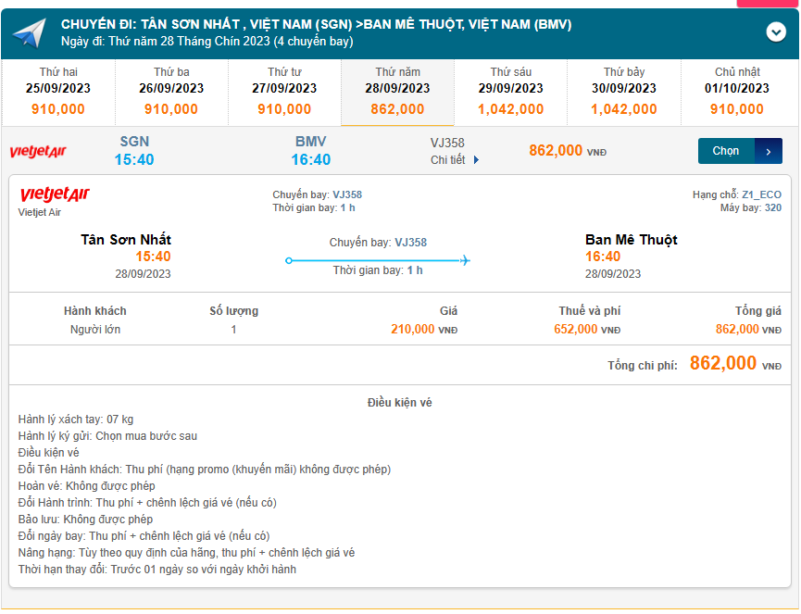Click the arrow on the Chọn button

pos(769,151)
